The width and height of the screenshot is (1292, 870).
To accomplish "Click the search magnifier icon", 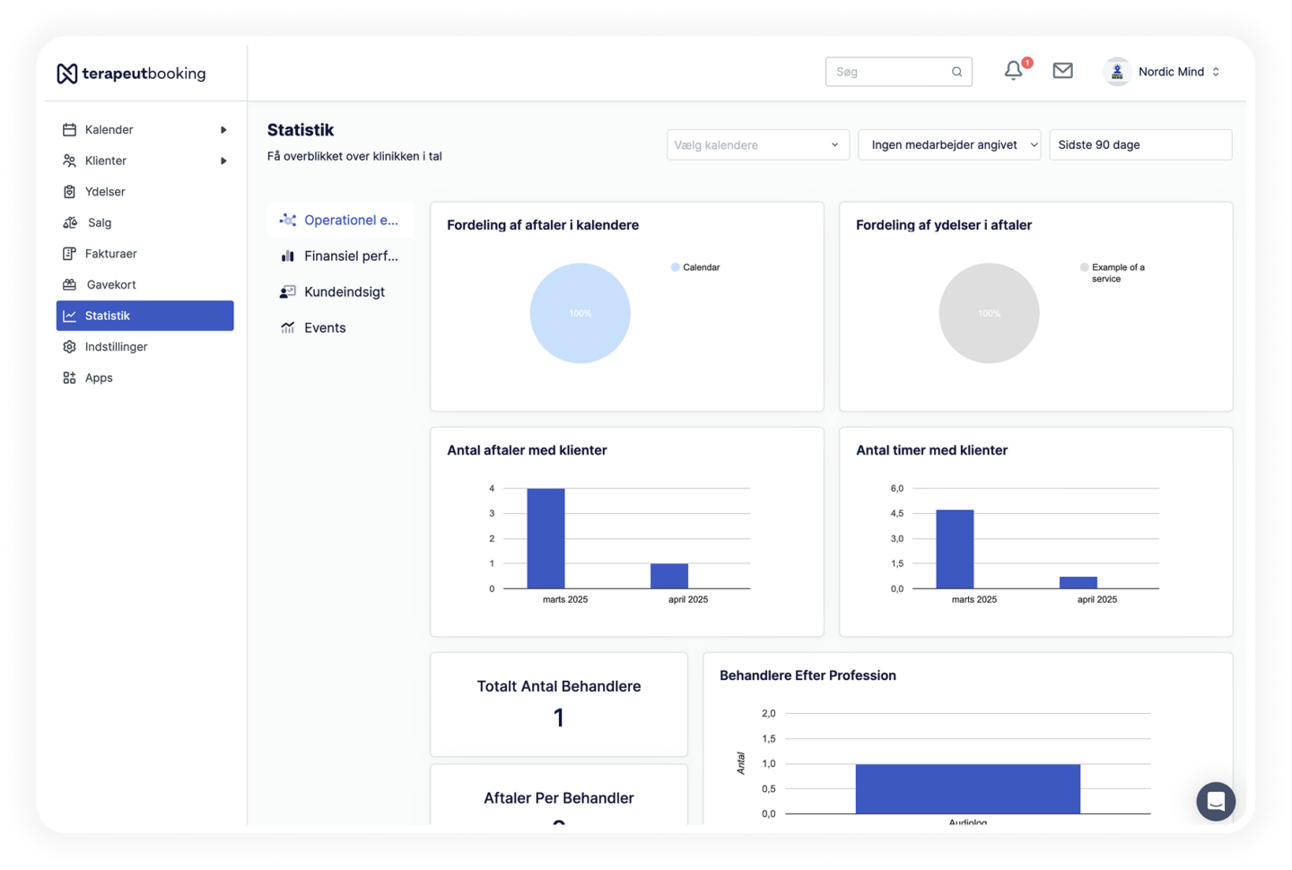I will [956, 72].
